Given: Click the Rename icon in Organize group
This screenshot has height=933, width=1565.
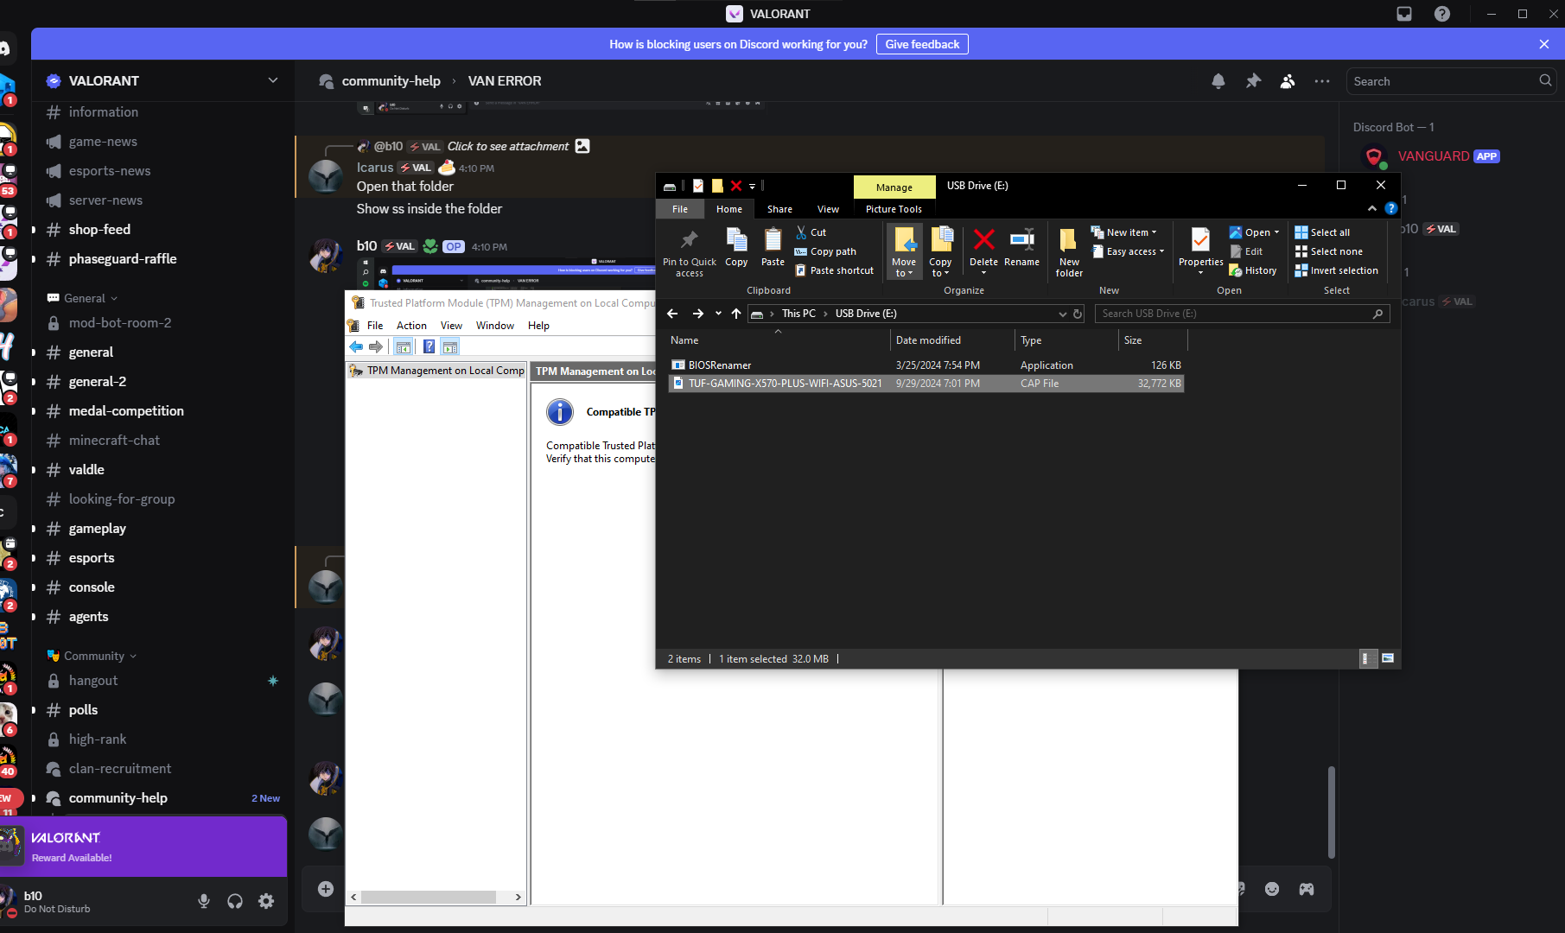Looking at the screenshot, I should [x=1021, y=241].
